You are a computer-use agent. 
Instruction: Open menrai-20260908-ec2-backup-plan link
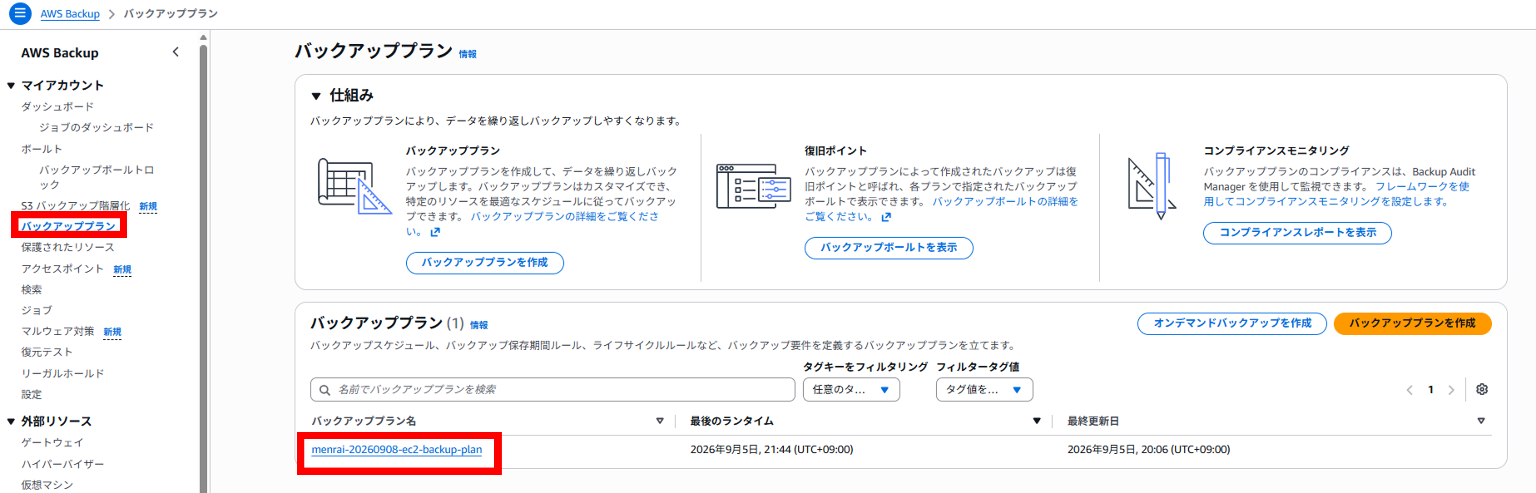(397, 449)
